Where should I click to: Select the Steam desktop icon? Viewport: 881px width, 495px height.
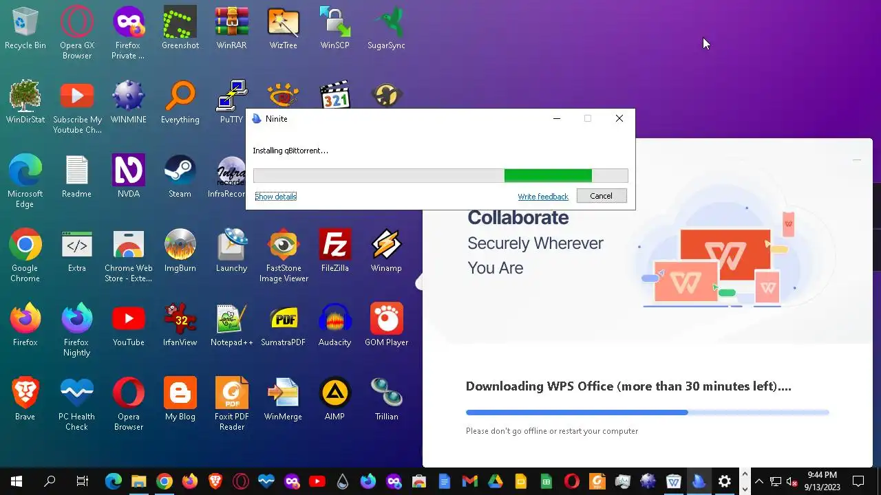(x=180, y=177)
